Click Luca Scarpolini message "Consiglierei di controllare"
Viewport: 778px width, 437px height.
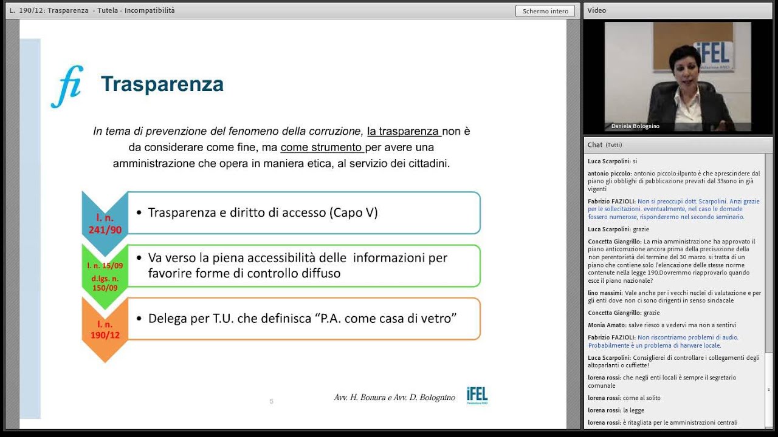[x=674, y=362]
